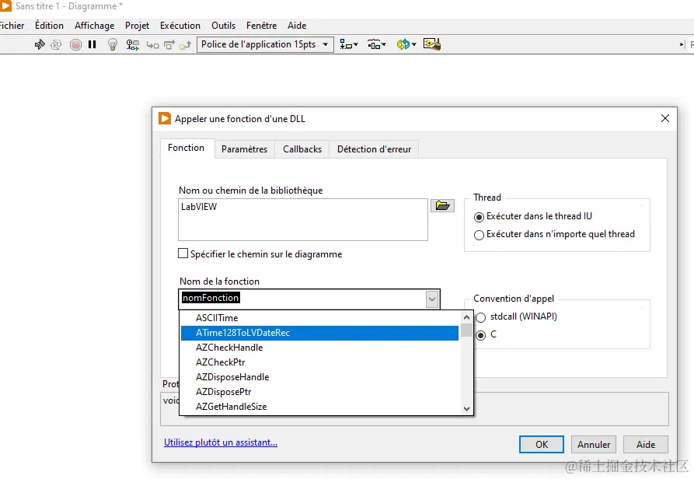Screen dimensions: 694x479
Task: Click the nomFonction name field
Action: point(303,299)
